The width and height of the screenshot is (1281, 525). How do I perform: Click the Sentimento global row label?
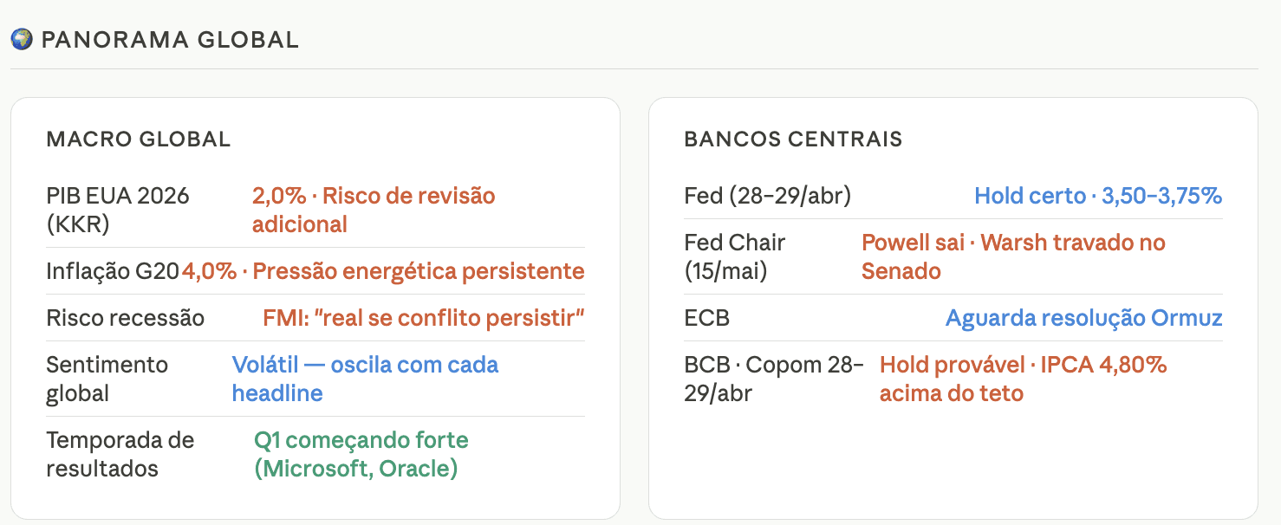pos(107,379)
